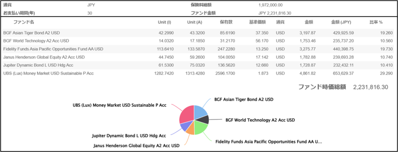Click the orange Janus Henderson pie slice
Image resolution: width=398 pixels, height=152 pixels.
point(190,129)
